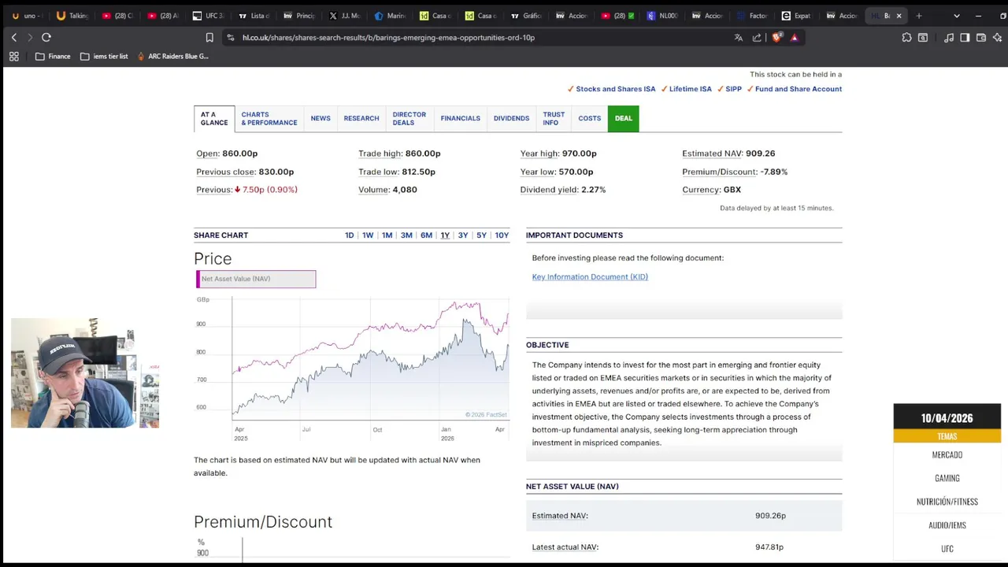Viewport: 1008px width, 567px height.
Task: Click the new tab plus icon
Action: (918, 16)
